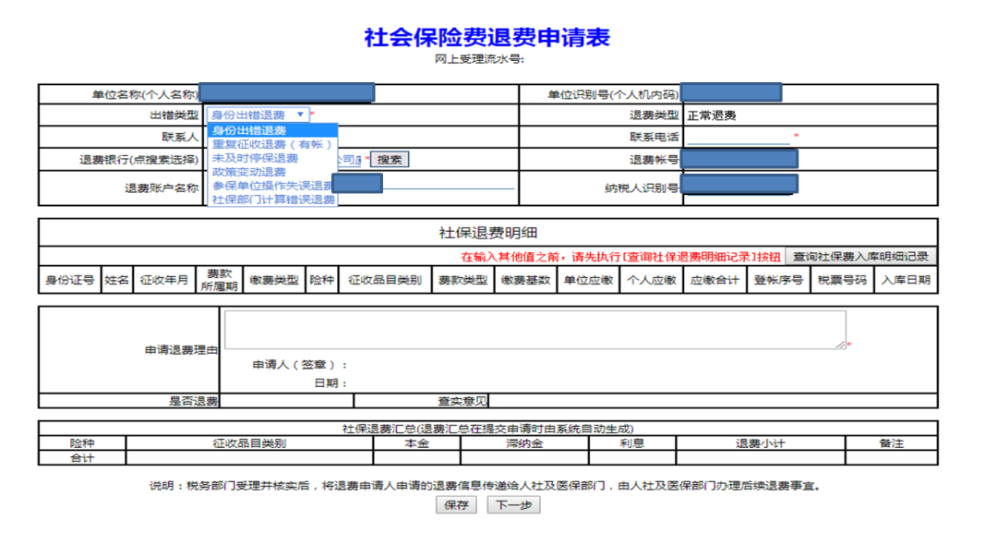
Task: Open the 出错类型 dropdown showing 身份出错退费
Action: click(x=258, y=115)
